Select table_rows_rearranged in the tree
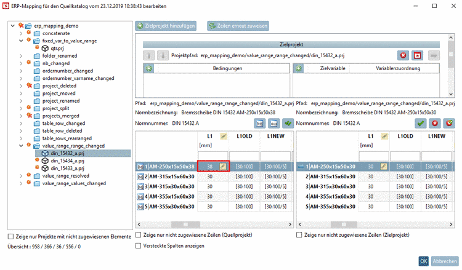The image size is (462, 270). 67,138
